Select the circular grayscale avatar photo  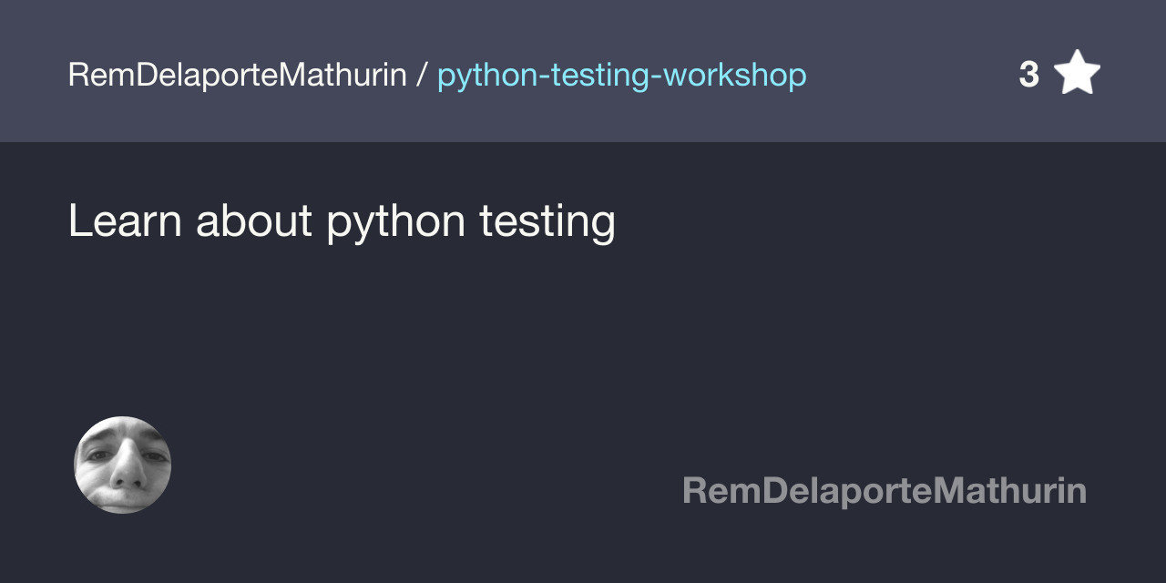point(123,465)
